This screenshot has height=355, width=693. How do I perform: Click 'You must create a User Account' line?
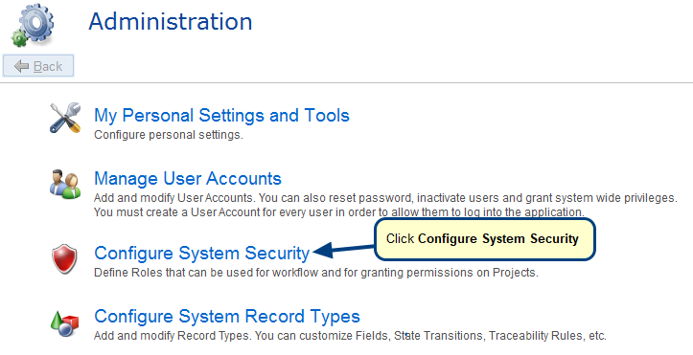(339, 212)
